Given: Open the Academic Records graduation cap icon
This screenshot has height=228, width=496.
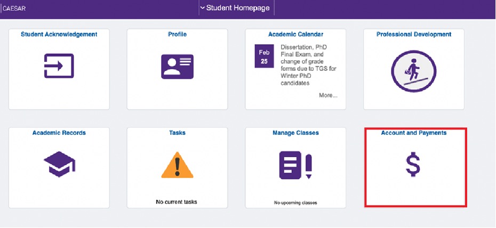Looking at the screenshot, I should point(59,164).
